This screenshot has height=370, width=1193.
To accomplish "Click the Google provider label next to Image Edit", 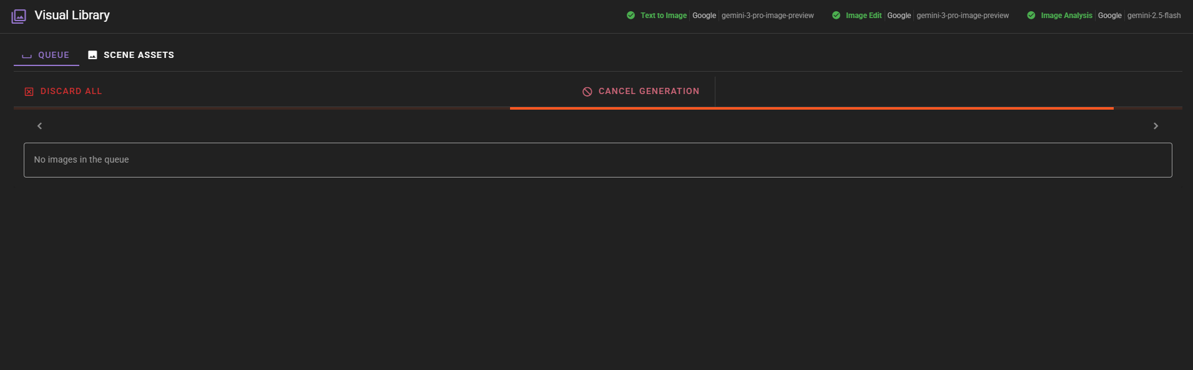I will 899,16.
